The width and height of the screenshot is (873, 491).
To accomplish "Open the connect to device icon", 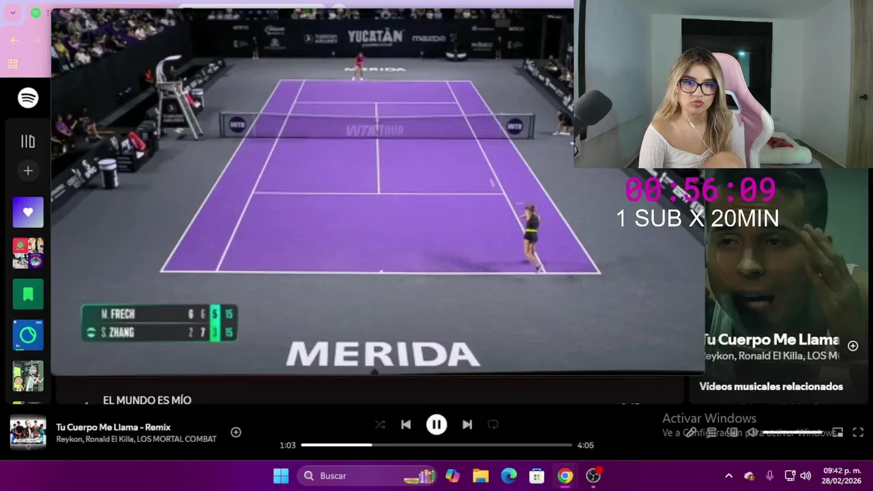I will click(732, 432).
